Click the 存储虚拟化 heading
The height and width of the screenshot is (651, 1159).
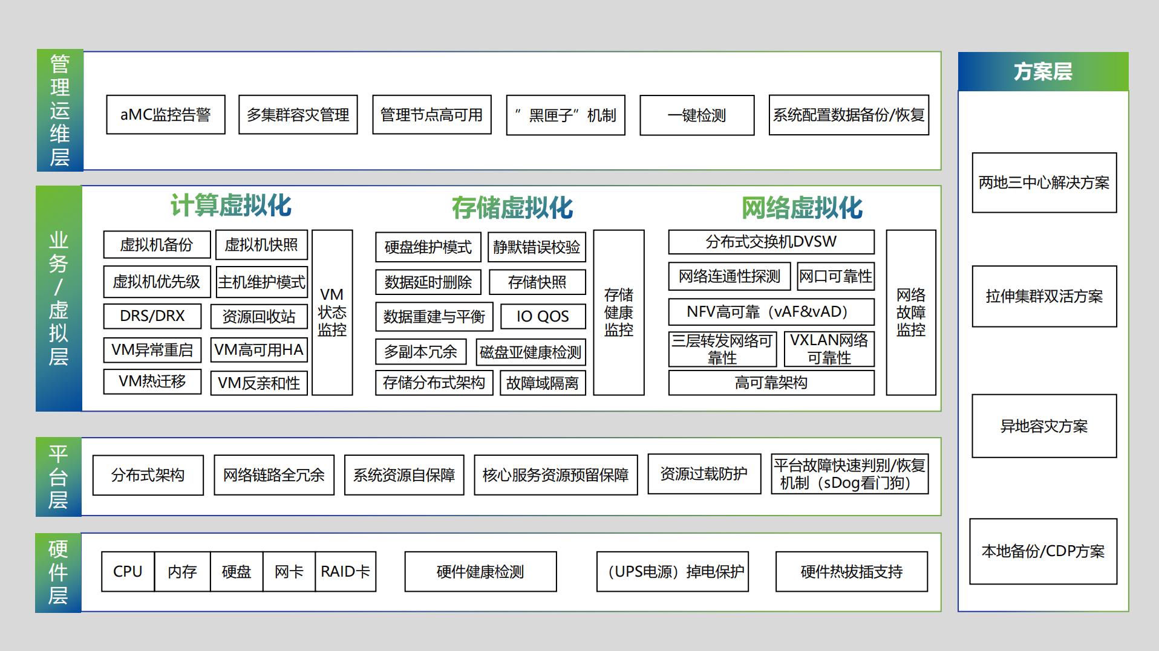click(x=512, y=207)
